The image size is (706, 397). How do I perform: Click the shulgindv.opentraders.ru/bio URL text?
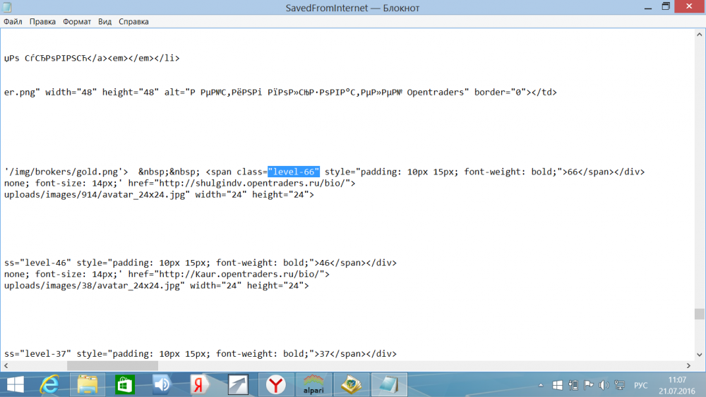click(x=254, y=184)
